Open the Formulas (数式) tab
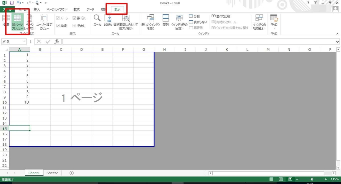341x184 pixels. pyautogui.click(x=77, y=9)
